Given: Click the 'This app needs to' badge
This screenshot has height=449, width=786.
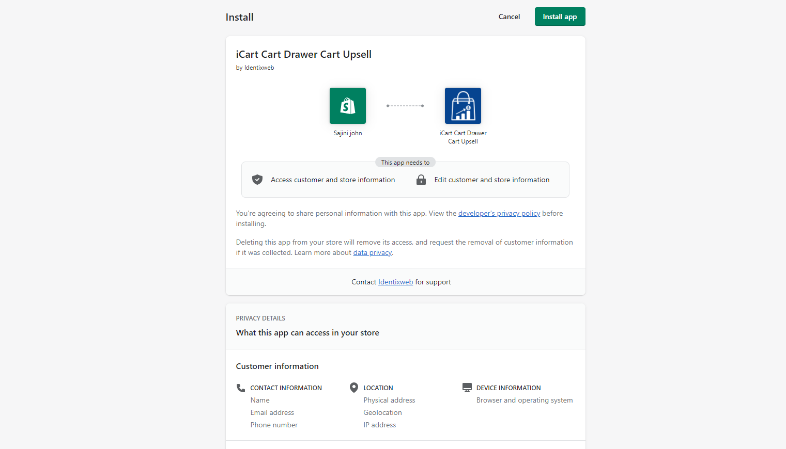Looking at the screenshot, I should (405, 162).
